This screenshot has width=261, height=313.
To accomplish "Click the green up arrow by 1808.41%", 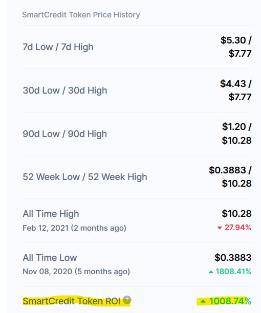I will coord(211,272).
